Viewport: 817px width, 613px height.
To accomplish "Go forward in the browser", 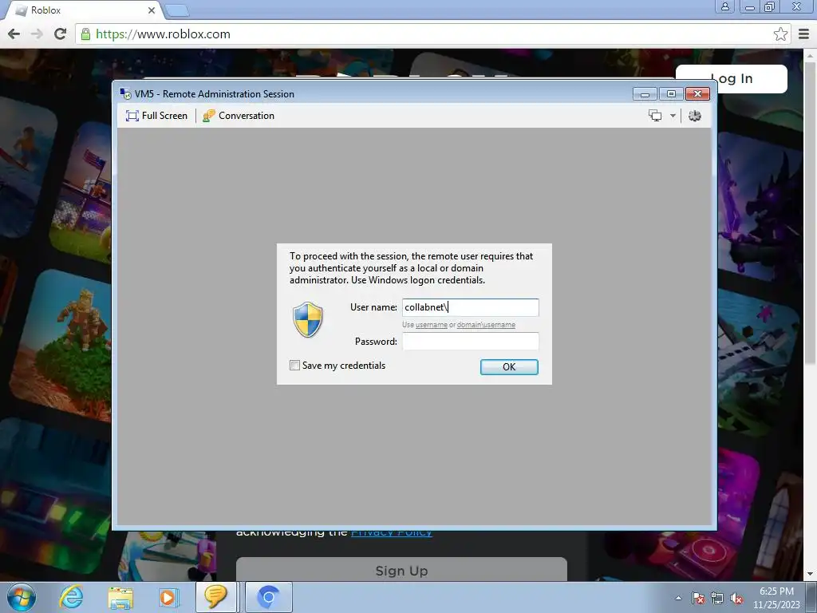I will click(37, 34).
